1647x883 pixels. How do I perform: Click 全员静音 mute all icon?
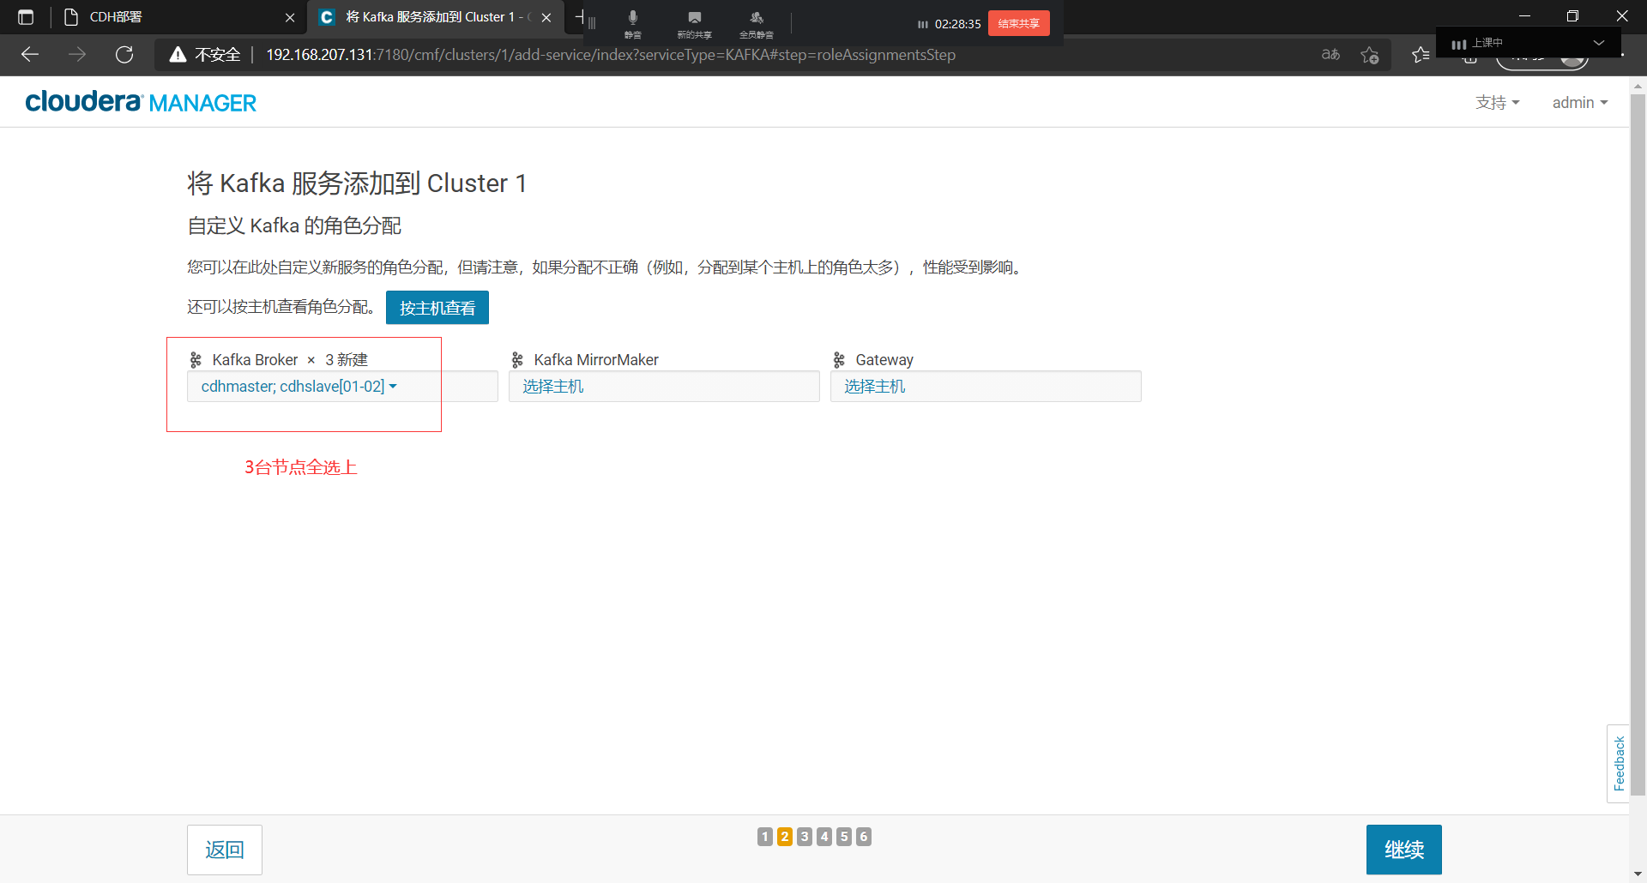coord(757,23)
